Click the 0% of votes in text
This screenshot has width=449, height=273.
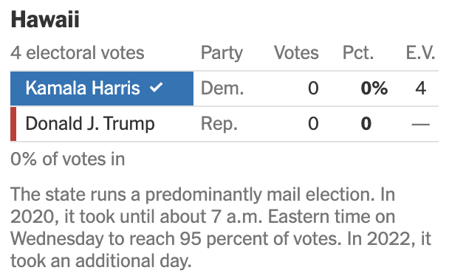[68, 159]
